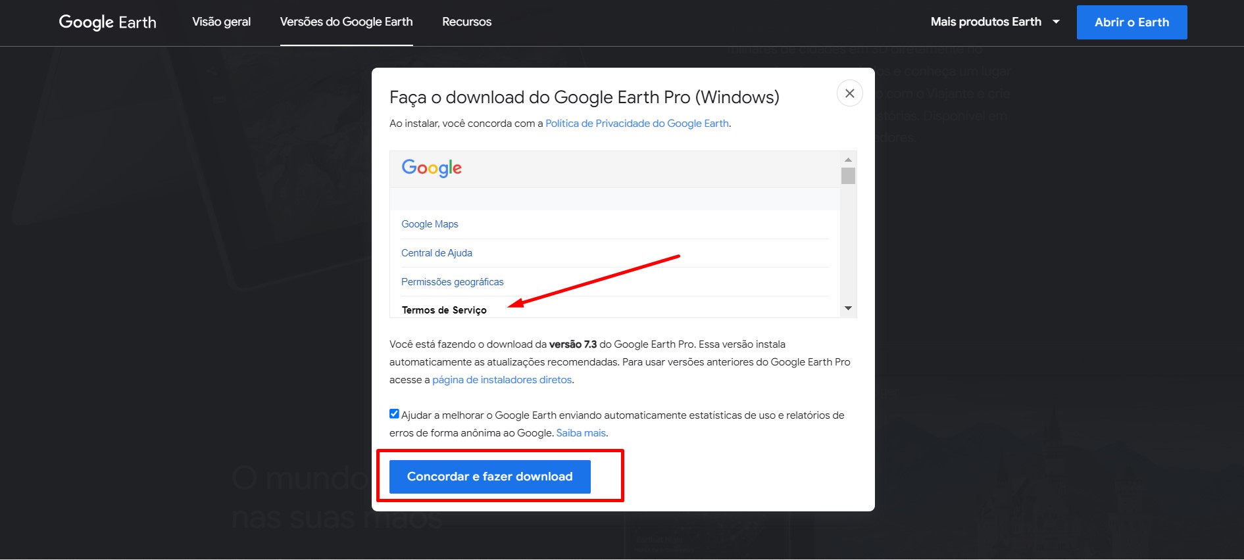Open the Mais produtos Earth dropdown
1244x560 pixels.
point(985,21)
